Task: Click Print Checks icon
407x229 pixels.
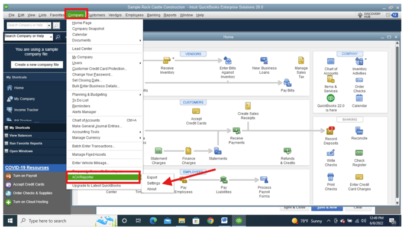Action: coord(331,177)
